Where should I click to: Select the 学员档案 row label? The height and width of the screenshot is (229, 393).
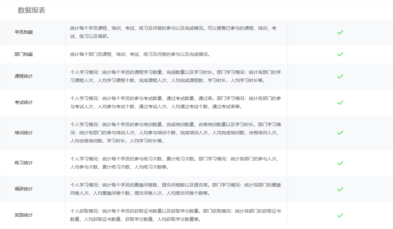point(24,32)
